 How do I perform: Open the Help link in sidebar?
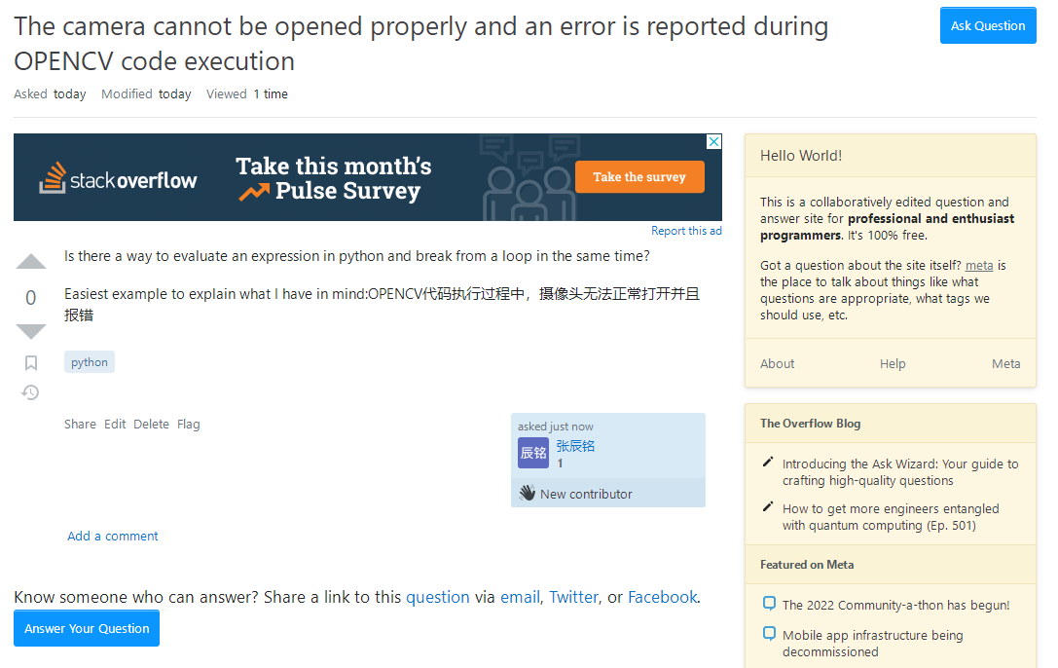click(x=893, y=364)
